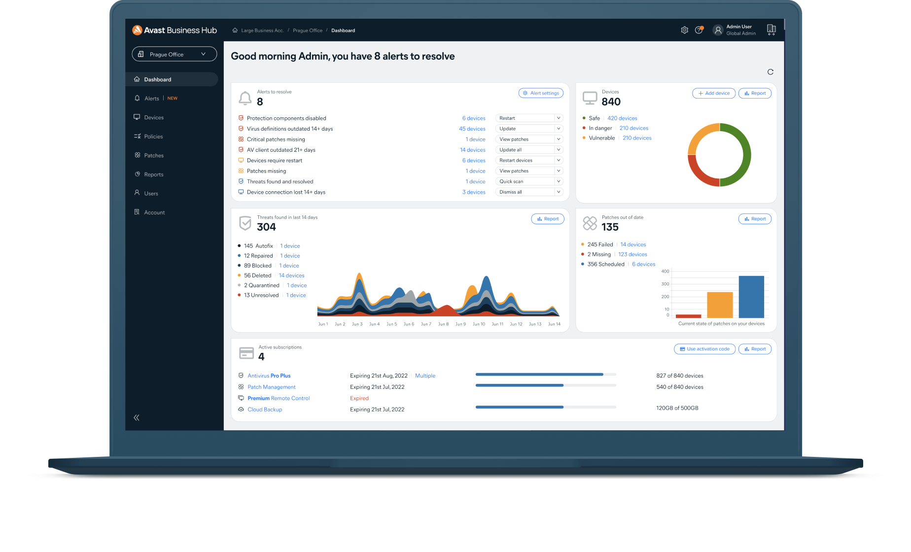911x552 pixels.
Task: Select Users in the sidebar navigation
Action: 151,193
